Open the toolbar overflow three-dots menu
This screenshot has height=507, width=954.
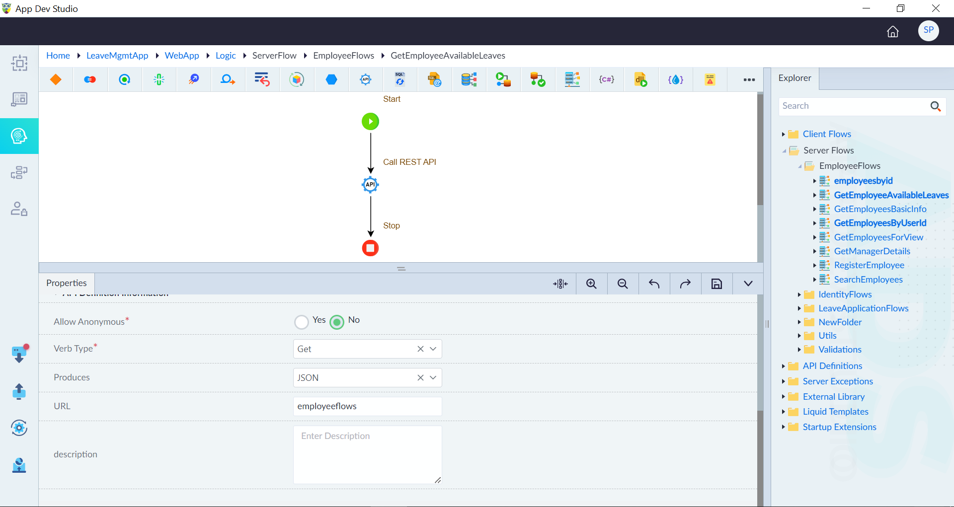749,79
